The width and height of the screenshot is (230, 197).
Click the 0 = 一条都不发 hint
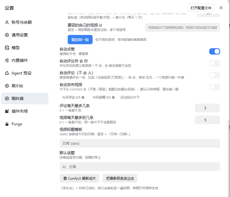click(x=70, y=110)
